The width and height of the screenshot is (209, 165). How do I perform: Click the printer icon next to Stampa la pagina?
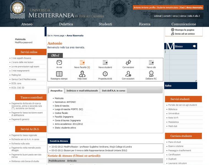pos(173,30)
